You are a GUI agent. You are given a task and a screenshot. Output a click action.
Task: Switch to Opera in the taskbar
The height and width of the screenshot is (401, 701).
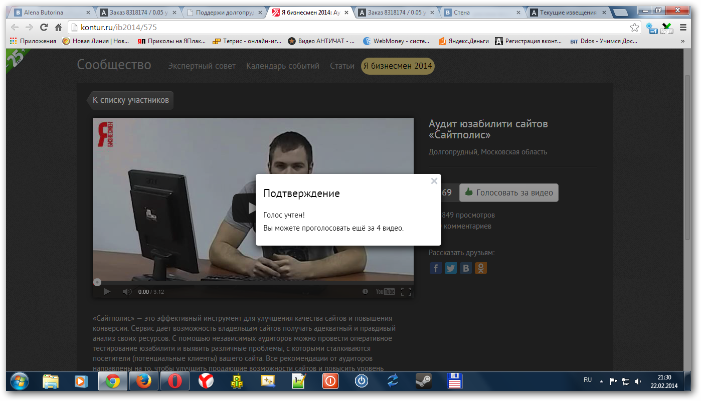pyautogui.click(x=174, y=382)
